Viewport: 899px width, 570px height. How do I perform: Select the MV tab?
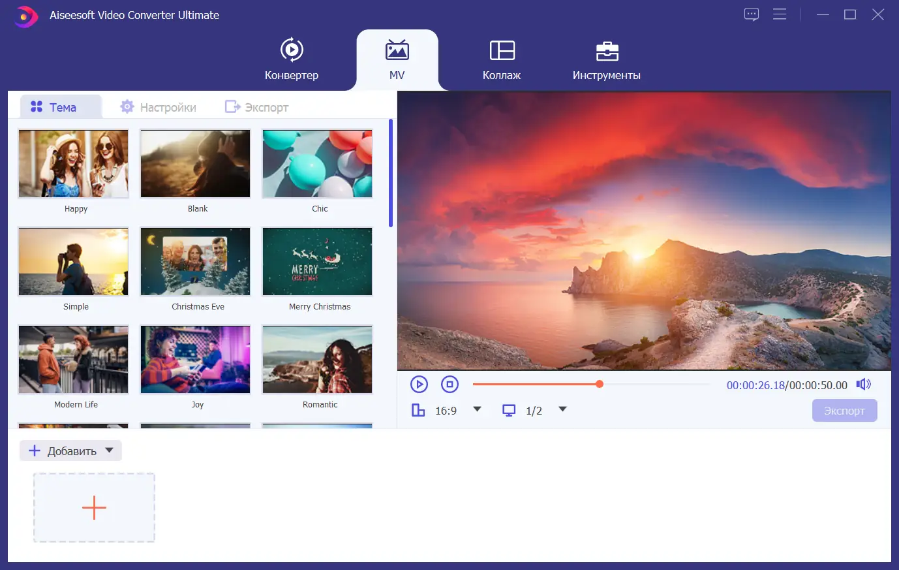pos(397,59)
